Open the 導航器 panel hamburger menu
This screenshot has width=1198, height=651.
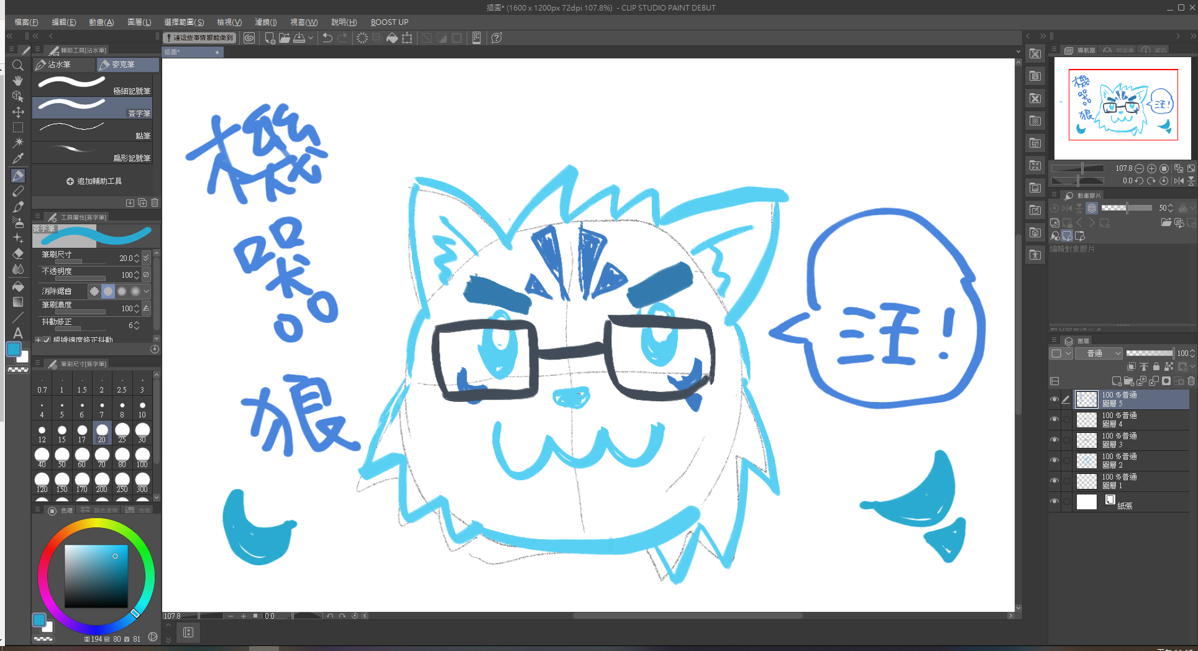[1054, 49]
